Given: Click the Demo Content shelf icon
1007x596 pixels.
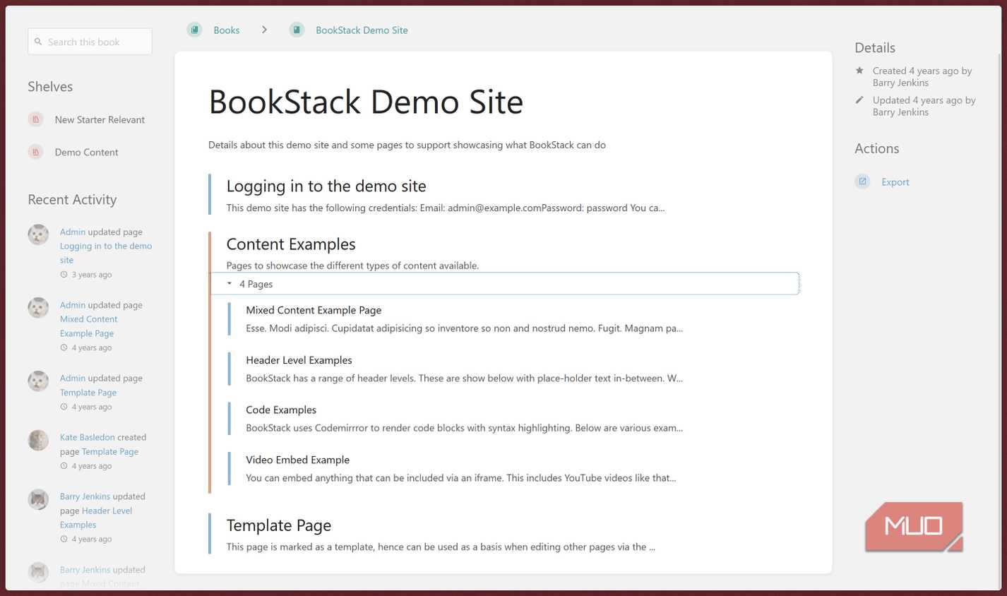Looking at the screenshot, I should tap(35, 152).
